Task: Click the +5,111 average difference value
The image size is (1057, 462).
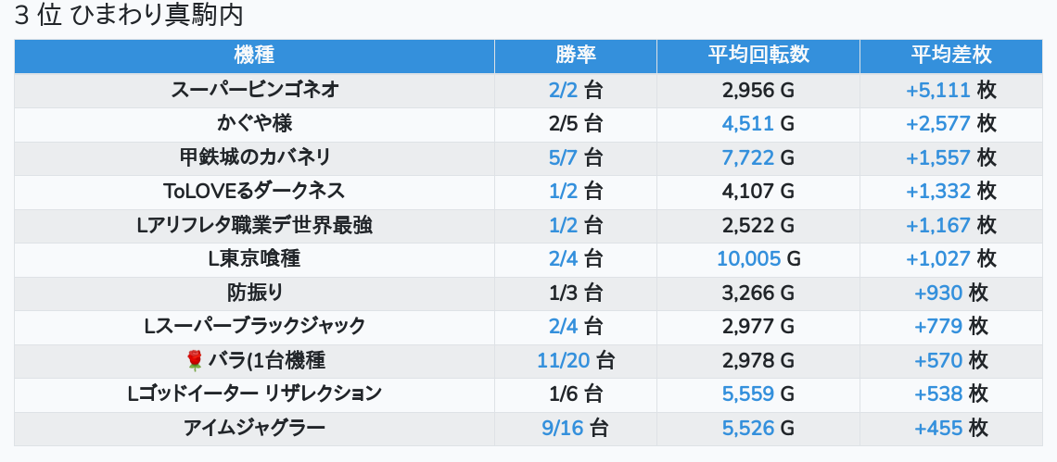Action: (937, 90)
